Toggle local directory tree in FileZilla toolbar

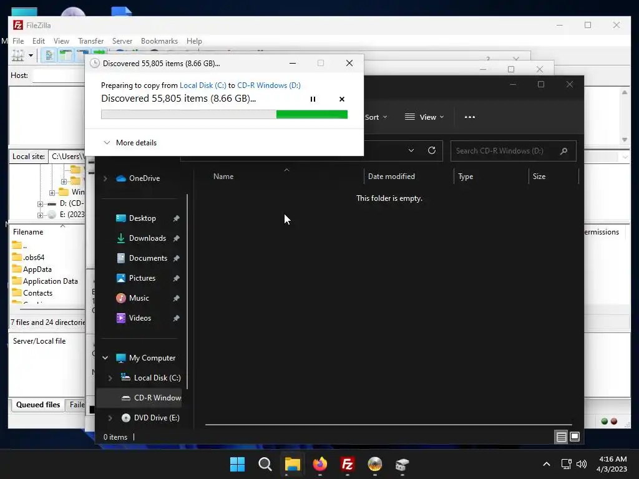(x=65, y=55)
